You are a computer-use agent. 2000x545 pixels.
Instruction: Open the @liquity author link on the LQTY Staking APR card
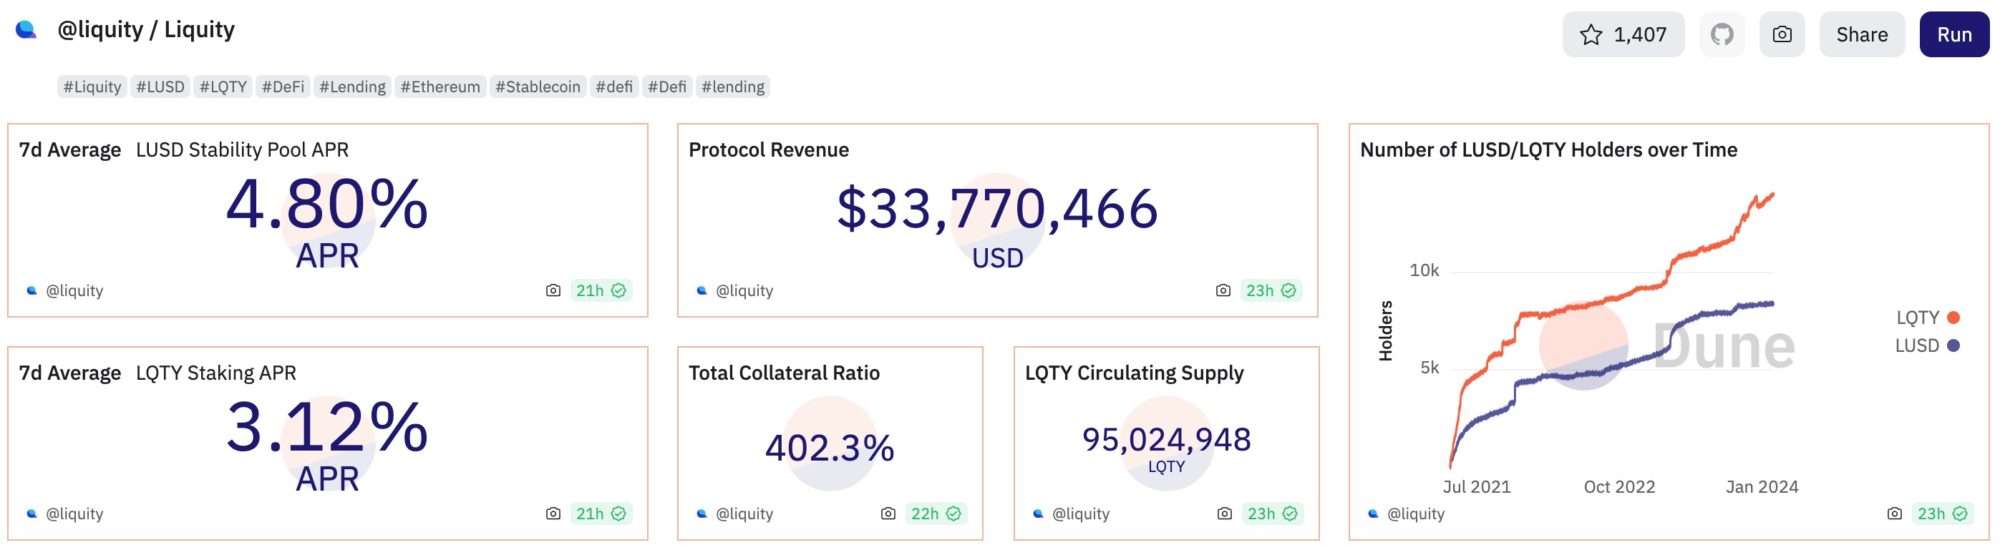tap(74, 514)
